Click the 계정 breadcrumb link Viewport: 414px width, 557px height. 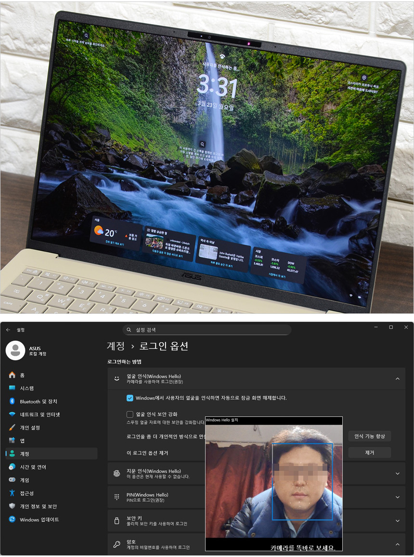coord(116,346)
